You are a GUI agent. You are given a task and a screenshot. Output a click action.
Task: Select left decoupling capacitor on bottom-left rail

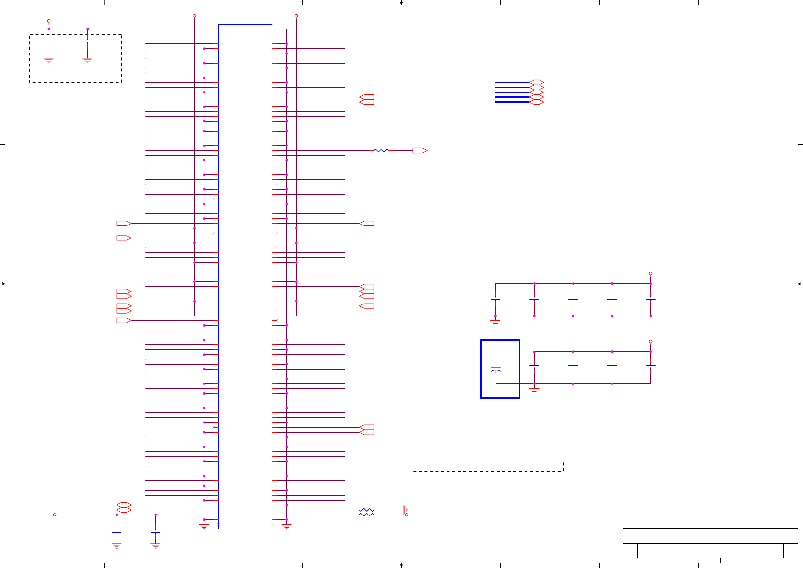[x=117, y=531]
